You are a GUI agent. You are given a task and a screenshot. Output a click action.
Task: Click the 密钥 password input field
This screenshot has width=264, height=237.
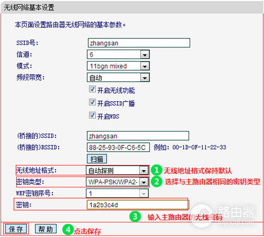[138, 205]
